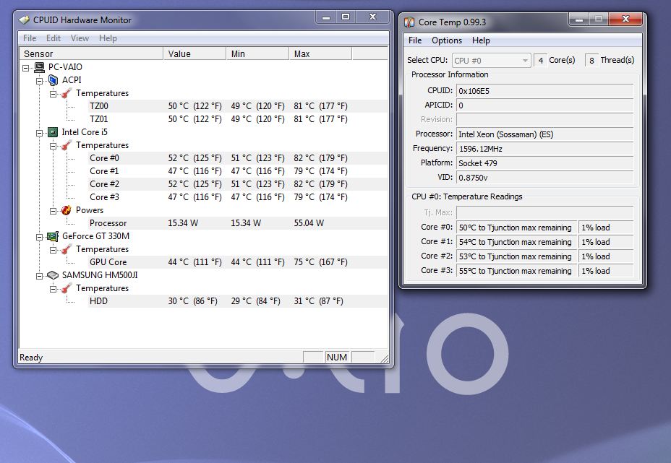The width and height of the screenshot is (671, 463).
Task: Collapse the Powers node
Action: (53, 211)
